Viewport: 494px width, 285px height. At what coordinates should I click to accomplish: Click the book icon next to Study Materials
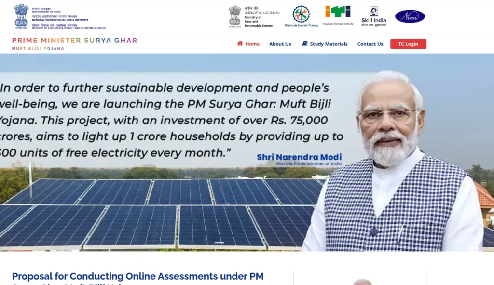coord(304,43)
